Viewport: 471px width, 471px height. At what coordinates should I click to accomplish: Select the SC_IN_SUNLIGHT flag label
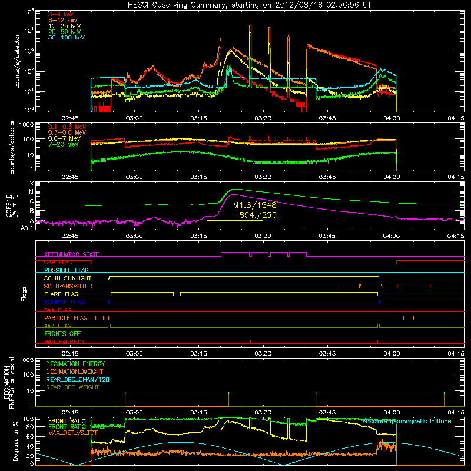coord(68,278)
